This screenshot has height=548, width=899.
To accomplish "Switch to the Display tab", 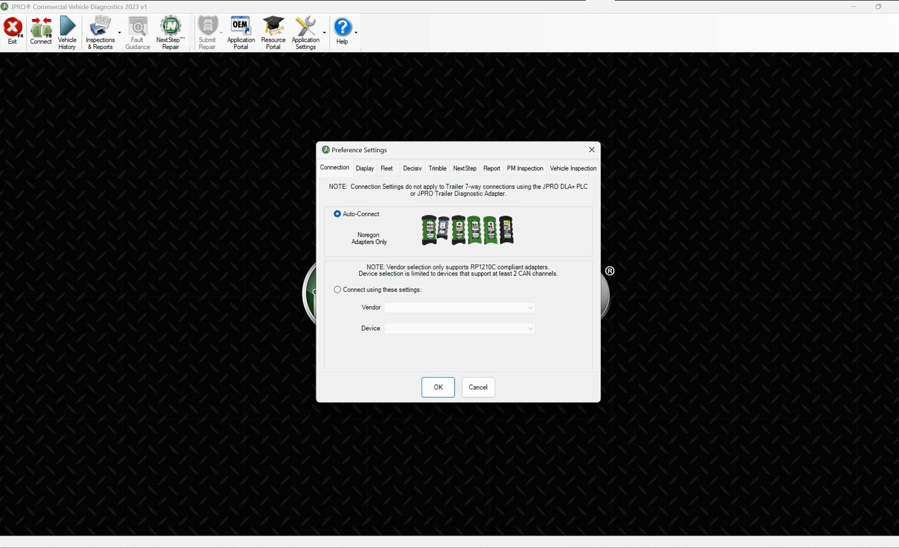I will click(365, 169).
